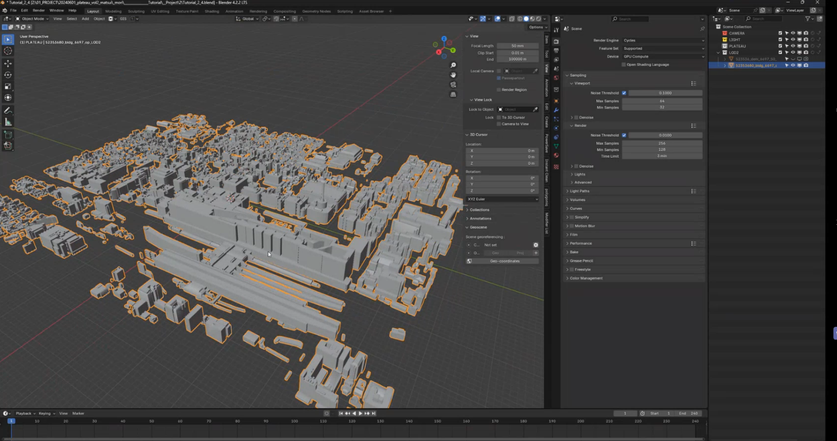Select the Measure tool
The height and width of the screenshot is (441, 837).
coord(8,122)
